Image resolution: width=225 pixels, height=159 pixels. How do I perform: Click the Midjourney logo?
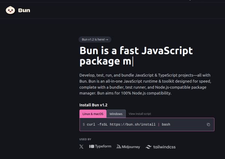(x=128, y=147)
